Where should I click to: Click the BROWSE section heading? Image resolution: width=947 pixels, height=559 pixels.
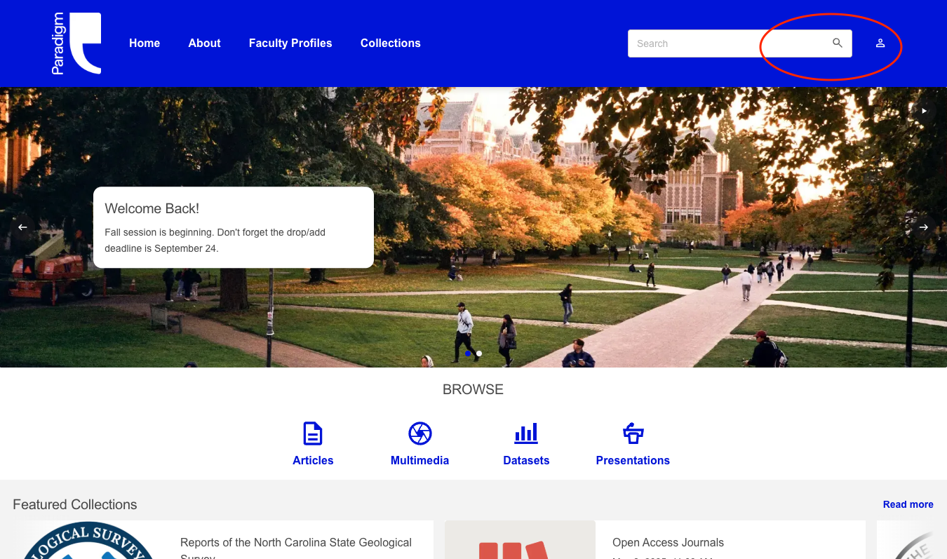473,389
